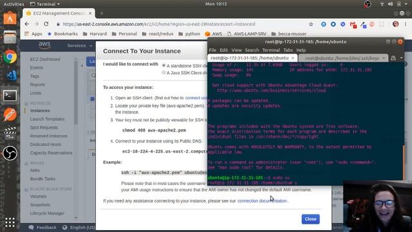The image size is (412, 232).
Task: Open the network indicator in top bar
Action: click(382, 4)
